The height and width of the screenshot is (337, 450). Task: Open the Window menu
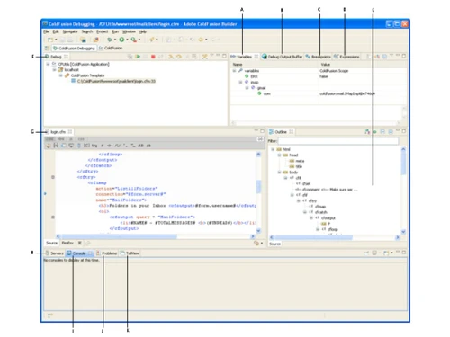(x=129, y=31)
